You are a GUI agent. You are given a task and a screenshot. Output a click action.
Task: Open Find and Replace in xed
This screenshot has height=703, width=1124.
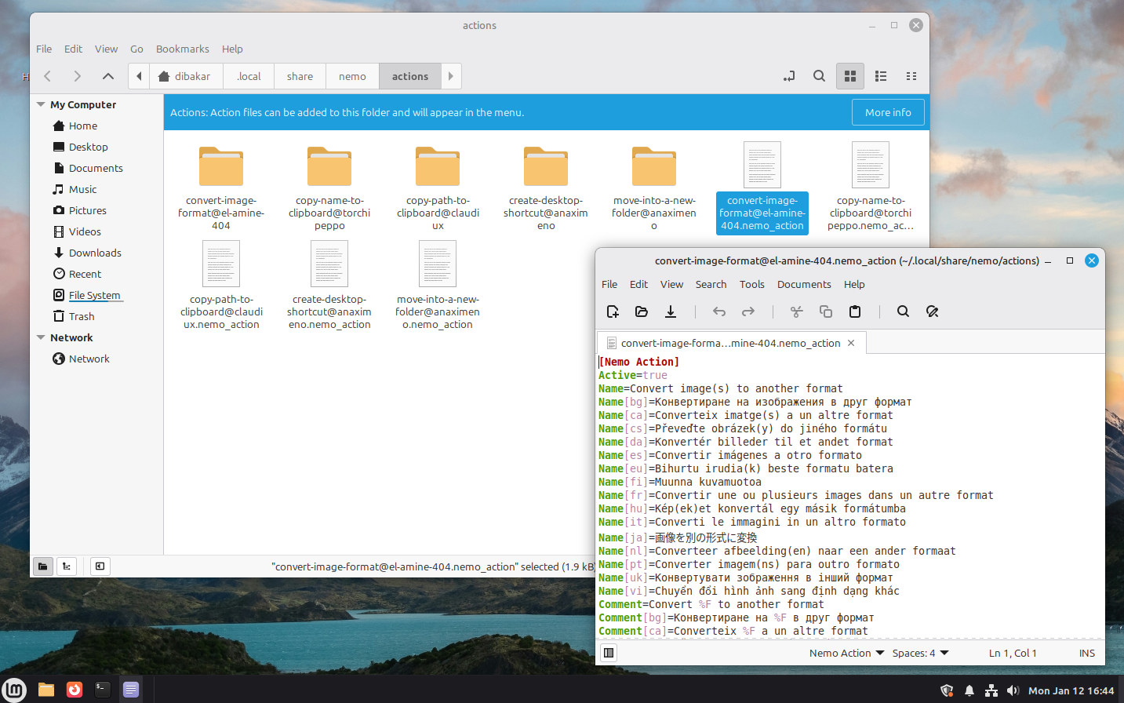pyautogui.click(x=932, y=311)
